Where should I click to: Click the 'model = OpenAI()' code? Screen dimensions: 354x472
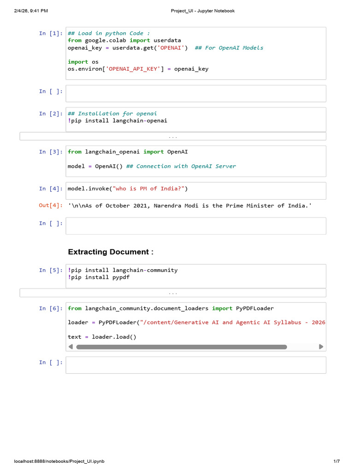click(95, 166)
